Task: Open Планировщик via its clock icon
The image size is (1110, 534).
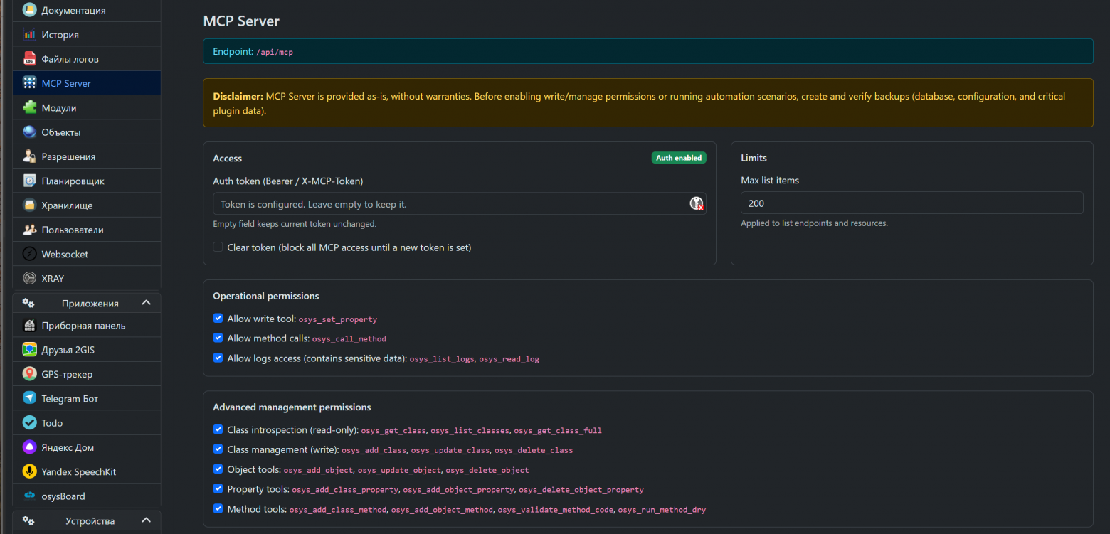Action: click(x=29, y=181)
